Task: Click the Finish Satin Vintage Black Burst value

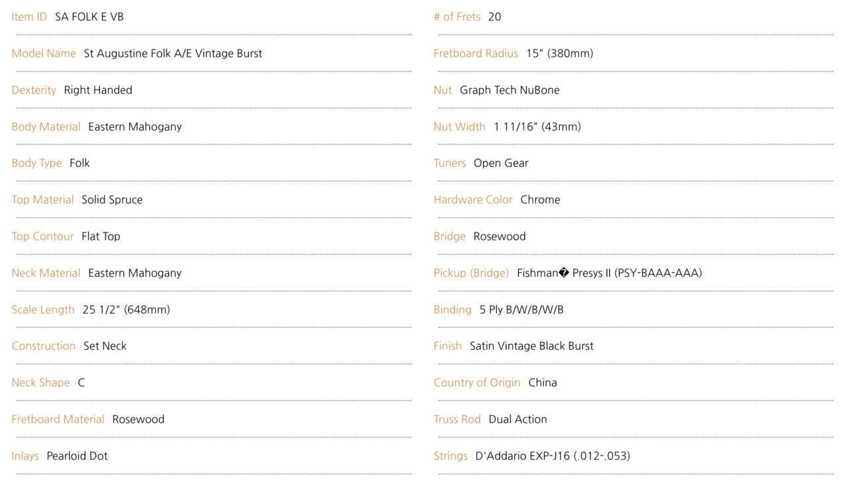Action: [531, 346]
